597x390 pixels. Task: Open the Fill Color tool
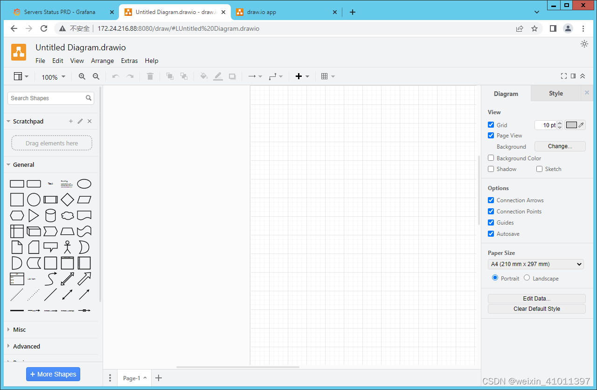[x=204, y=76]
